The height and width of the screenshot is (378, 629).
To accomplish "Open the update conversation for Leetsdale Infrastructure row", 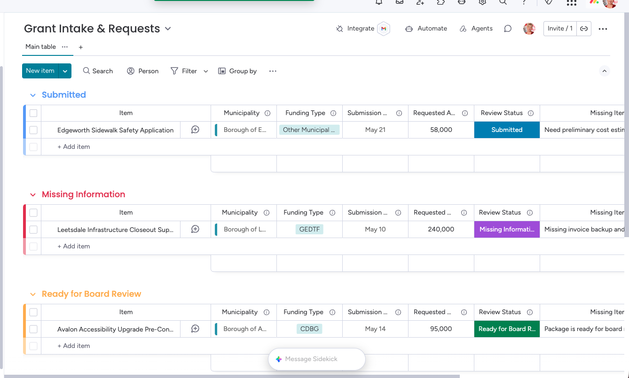I will (x=196, y=230).
